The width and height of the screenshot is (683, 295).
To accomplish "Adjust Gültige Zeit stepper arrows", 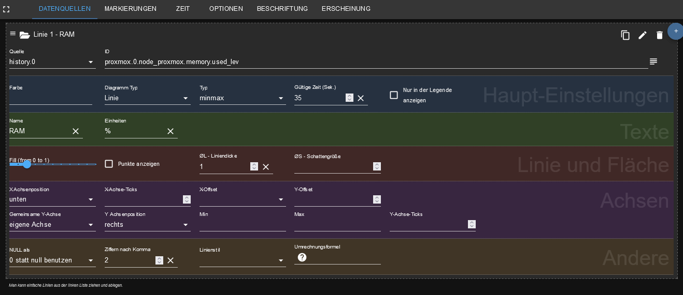I will click(350, 98).
